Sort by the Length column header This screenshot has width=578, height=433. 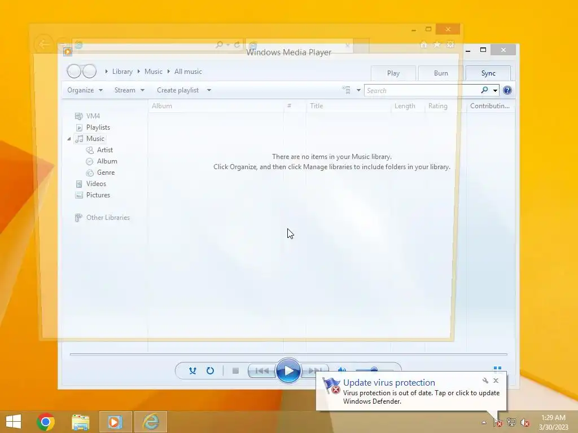(408, 106)
